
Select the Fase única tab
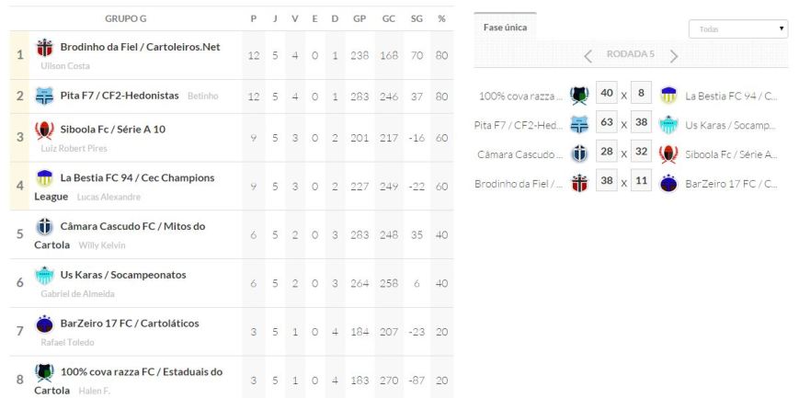pos(505,28)
